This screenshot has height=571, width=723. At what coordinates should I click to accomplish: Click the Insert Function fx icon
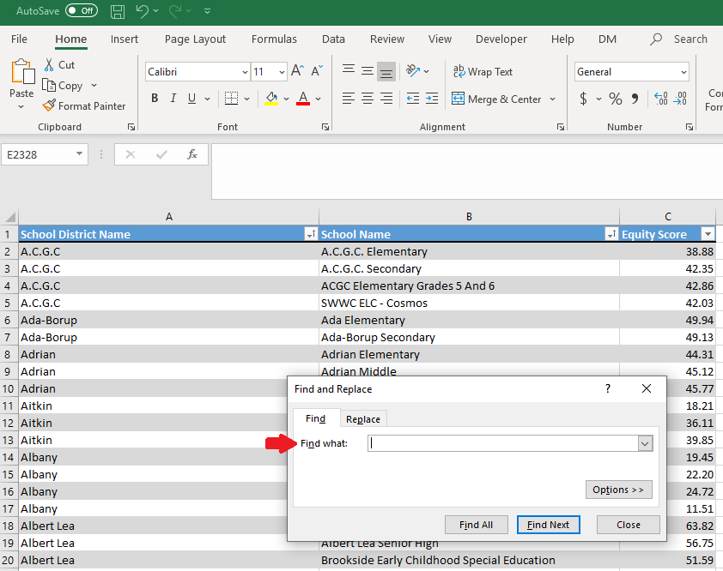pos(192,154)
